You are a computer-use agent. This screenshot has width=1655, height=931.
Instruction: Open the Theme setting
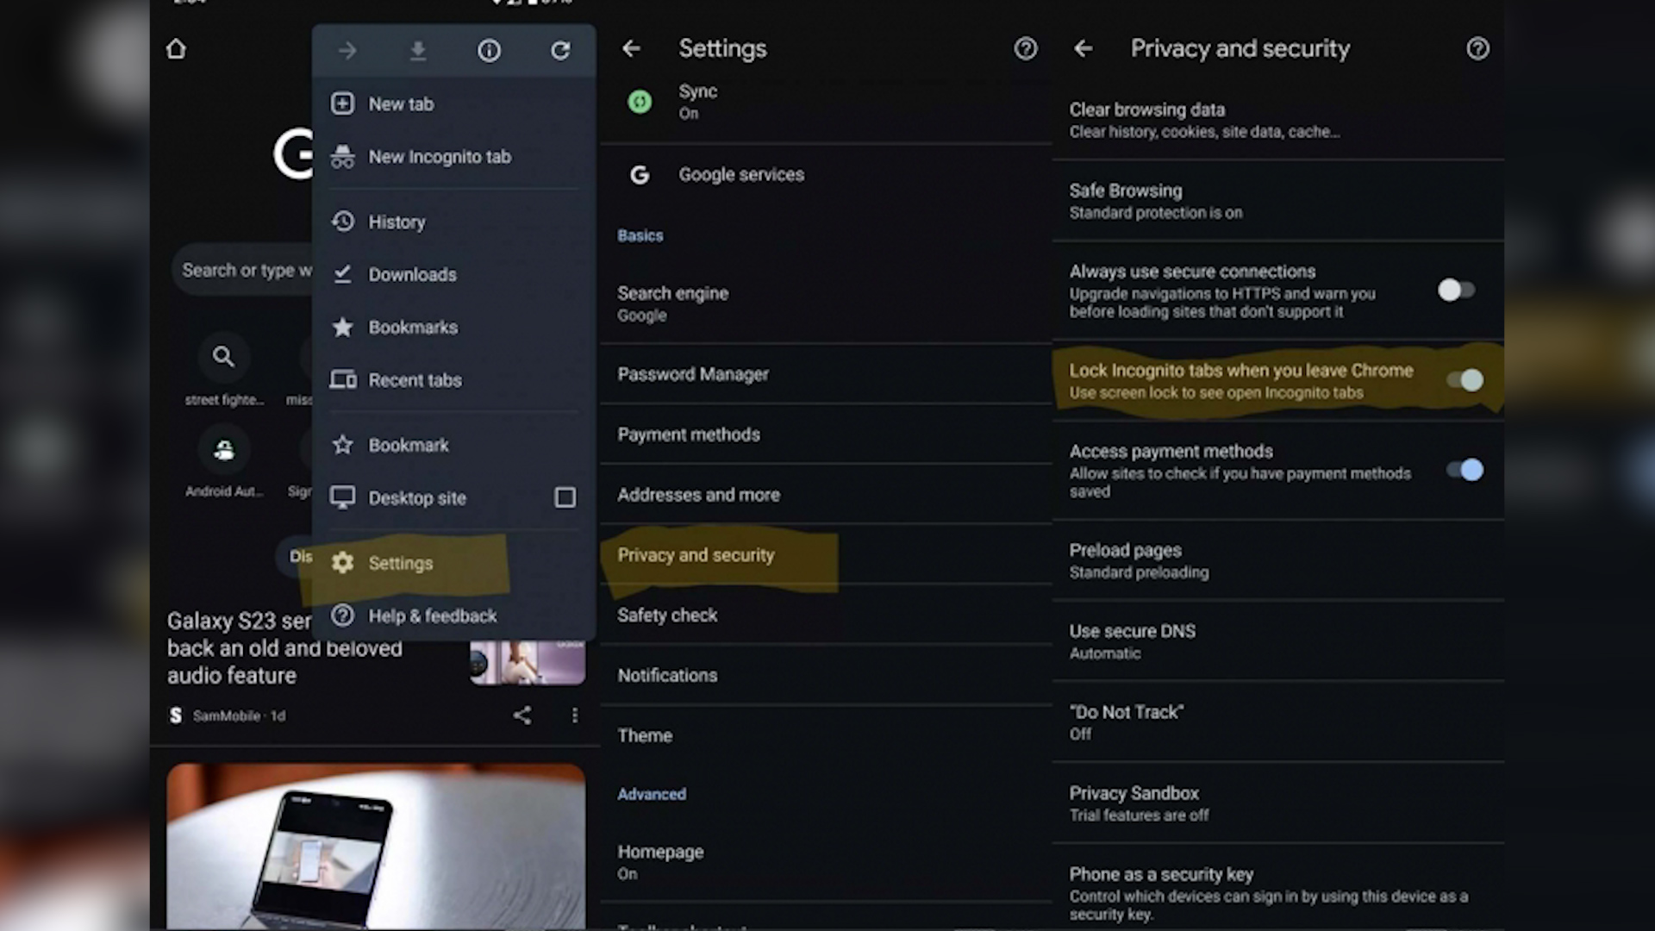pos(826,735)
